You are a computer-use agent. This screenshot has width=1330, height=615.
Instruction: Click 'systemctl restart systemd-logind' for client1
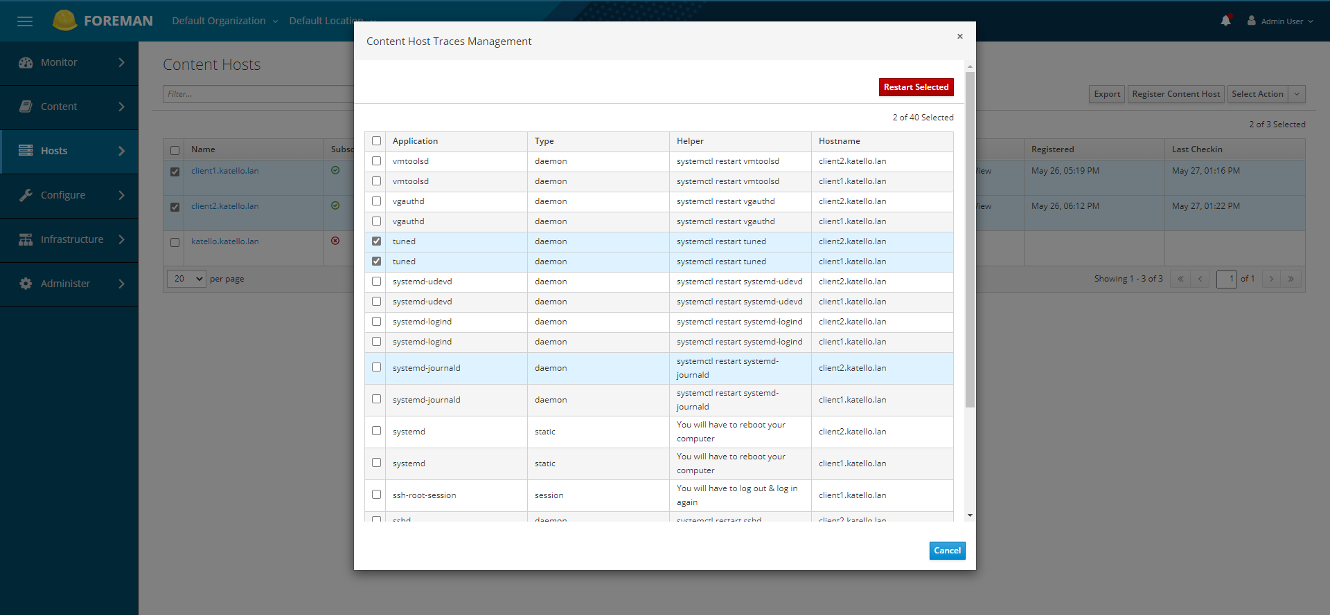(739, 342)
